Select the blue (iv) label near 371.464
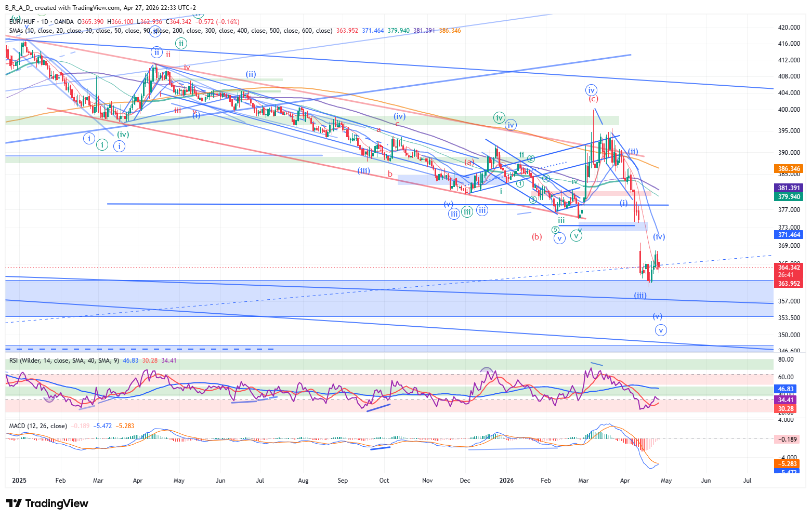This screenshot has height=519, width=811. [659, 237]
